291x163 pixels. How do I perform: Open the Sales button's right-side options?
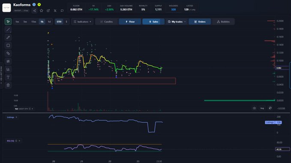(162, 22)
